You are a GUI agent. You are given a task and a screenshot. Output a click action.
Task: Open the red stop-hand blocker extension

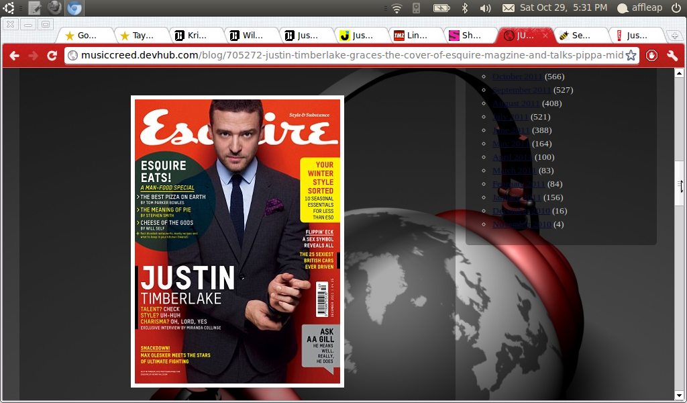[651, 56]
